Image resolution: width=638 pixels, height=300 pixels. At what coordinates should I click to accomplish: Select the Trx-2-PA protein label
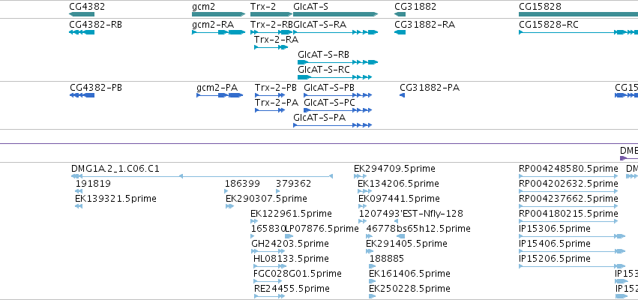[x=277, y=103]
